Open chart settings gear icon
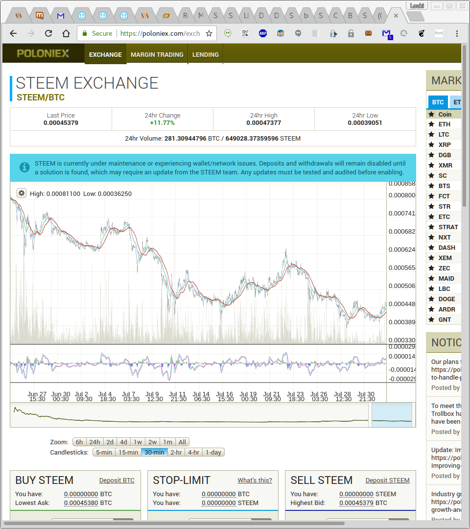This screenshot has width=470, height=529. coord(21,193)
